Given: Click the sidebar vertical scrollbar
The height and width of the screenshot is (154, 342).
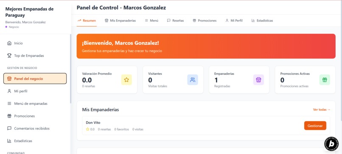Looking at the screenshot, I should (70, 69).
